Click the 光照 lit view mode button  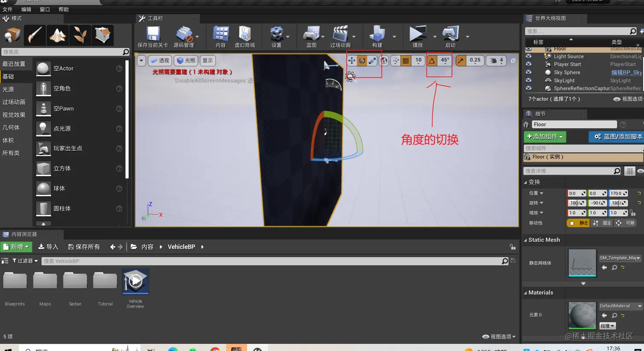pos(186,61)
